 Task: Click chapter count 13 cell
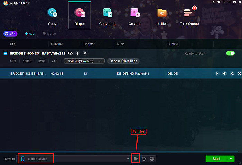[85, 74]
